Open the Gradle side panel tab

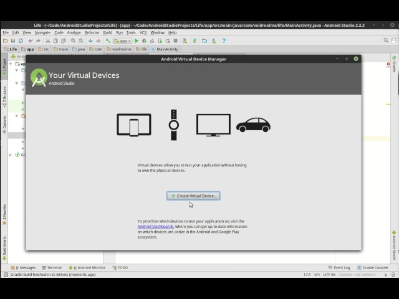(x=394, y=64)
